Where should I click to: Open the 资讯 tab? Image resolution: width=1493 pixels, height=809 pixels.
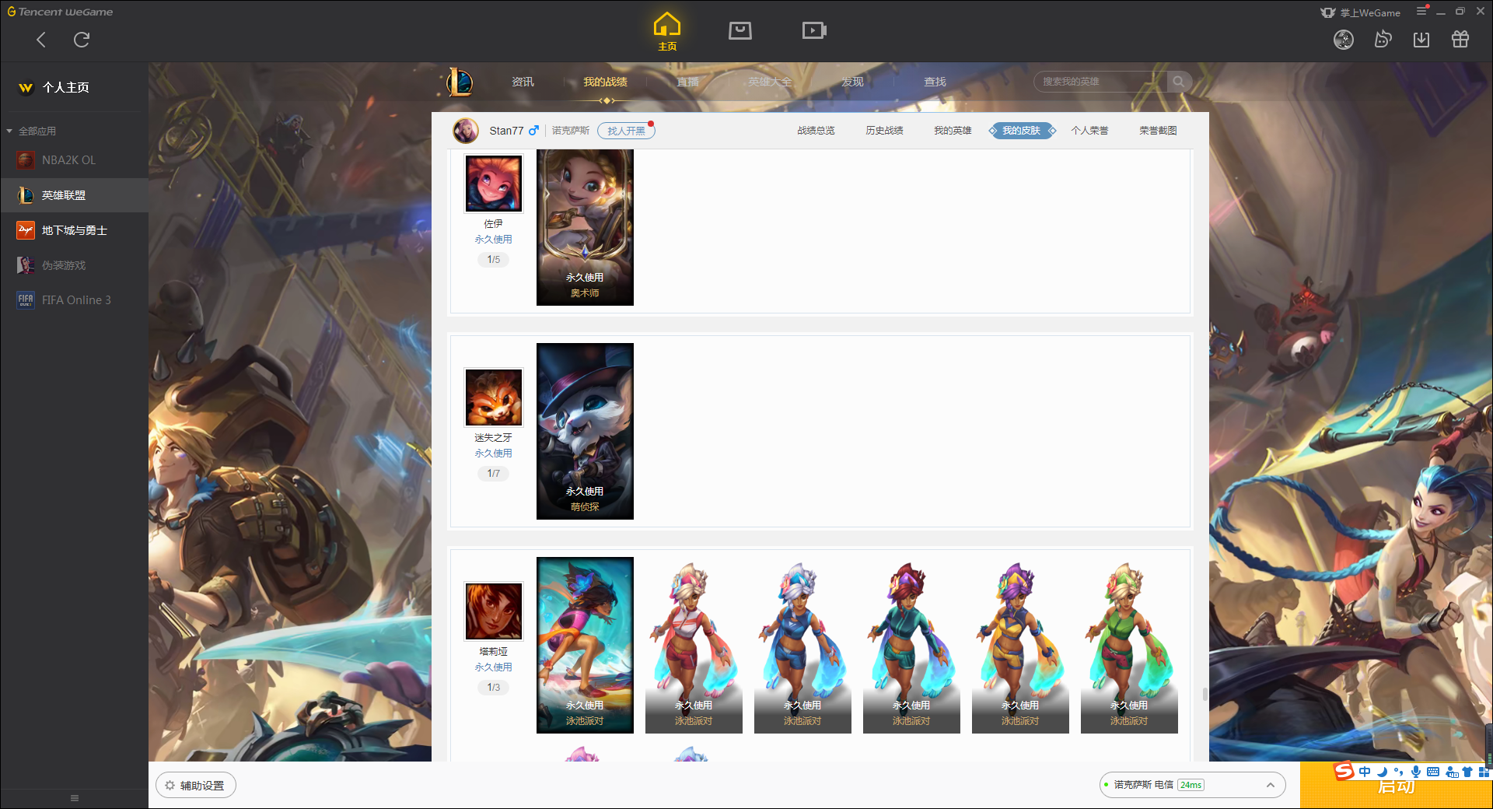[523, 82]
